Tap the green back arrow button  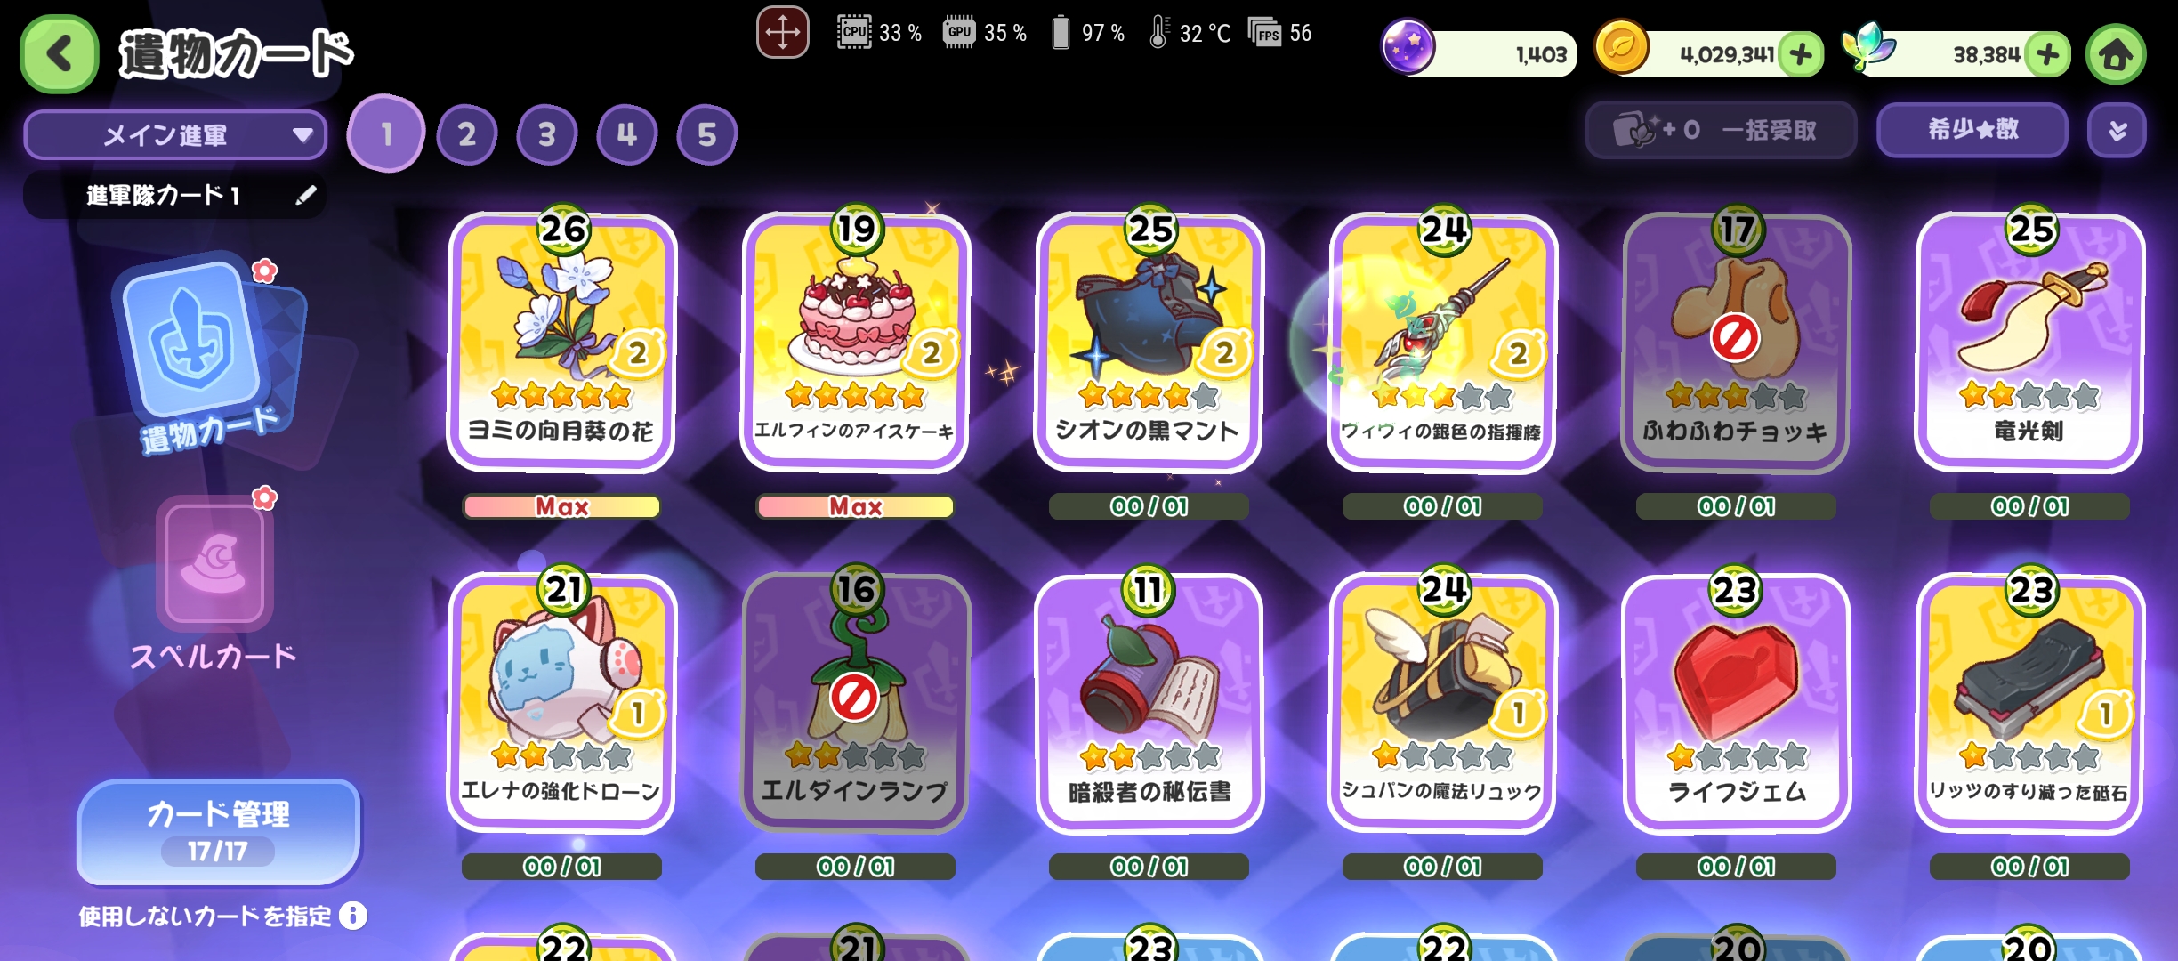tap(59, 54)
